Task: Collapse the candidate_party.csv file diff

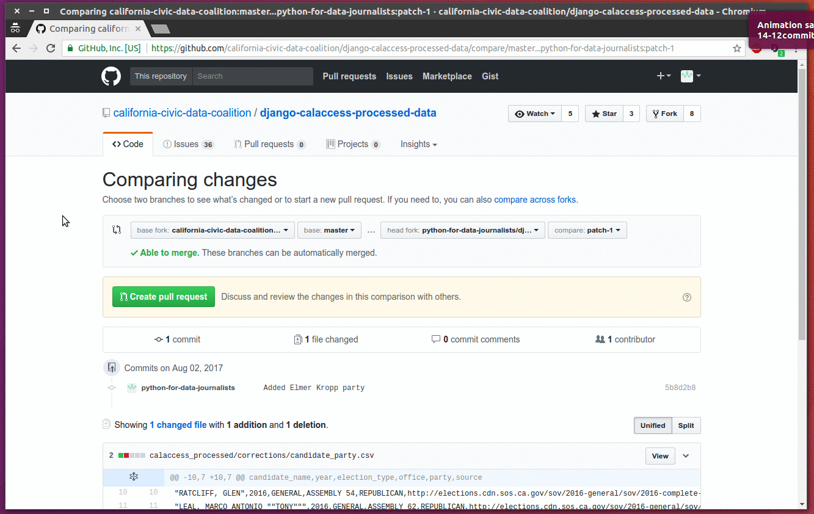Action: coord(686,456)
